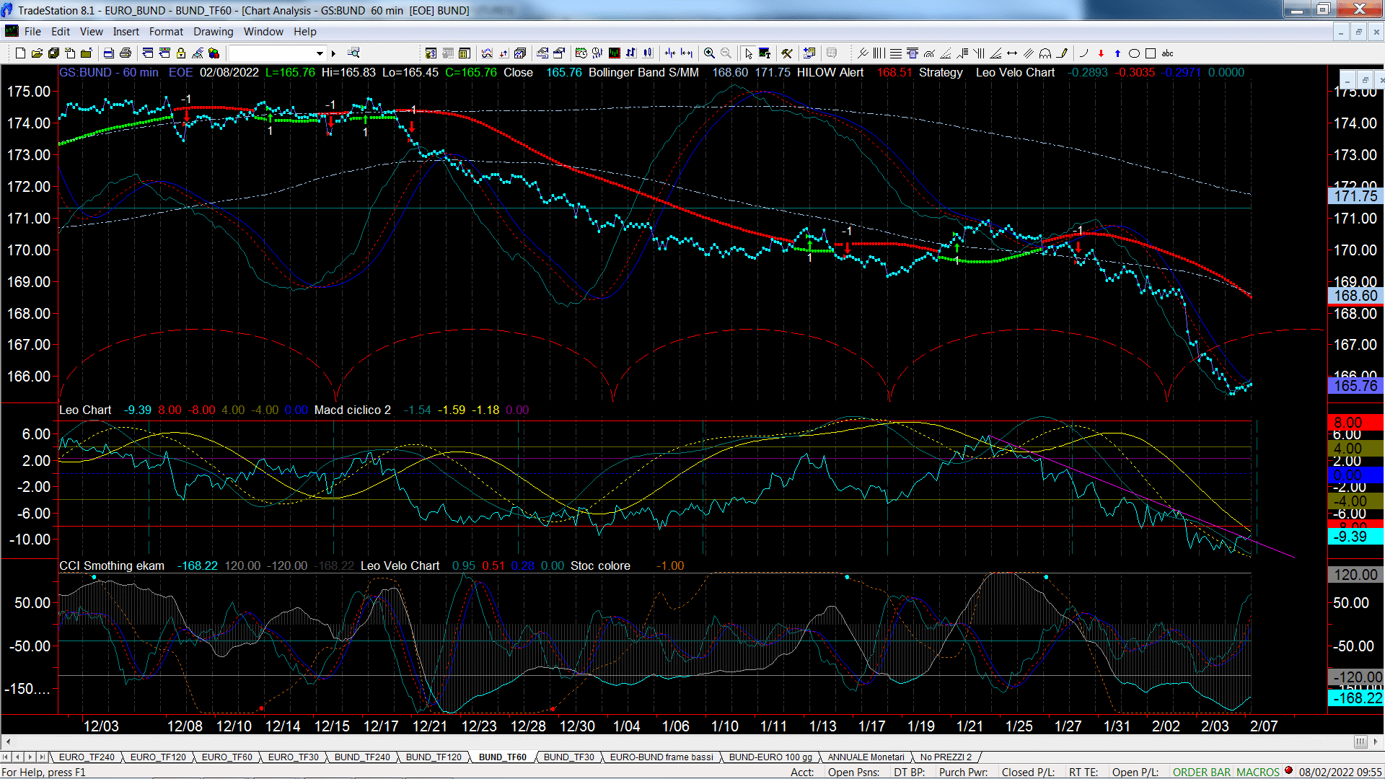Switch to No PREZZI 2 tab
This screenshot has width=1385, height=779.
click(946, 757)
